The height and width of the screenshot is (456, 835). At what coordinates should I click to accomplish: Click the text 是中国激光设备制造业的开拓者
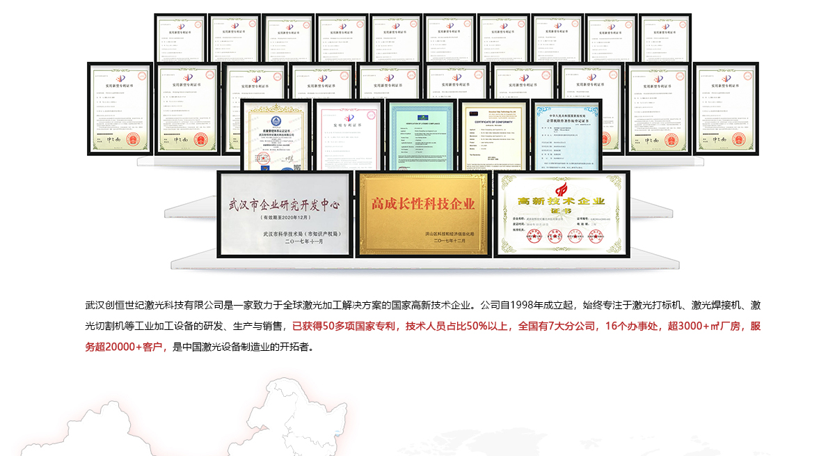[x=244, y=347]
